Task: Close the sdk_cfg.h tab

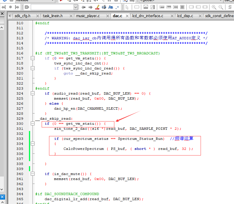Action: coord(38,16)
